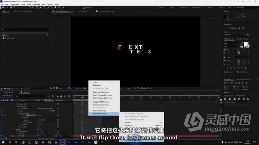Image resolution: width=259 pixels, height=145 pixels.
Task: Select the Selection arrow tool
Action: [7, 8]
